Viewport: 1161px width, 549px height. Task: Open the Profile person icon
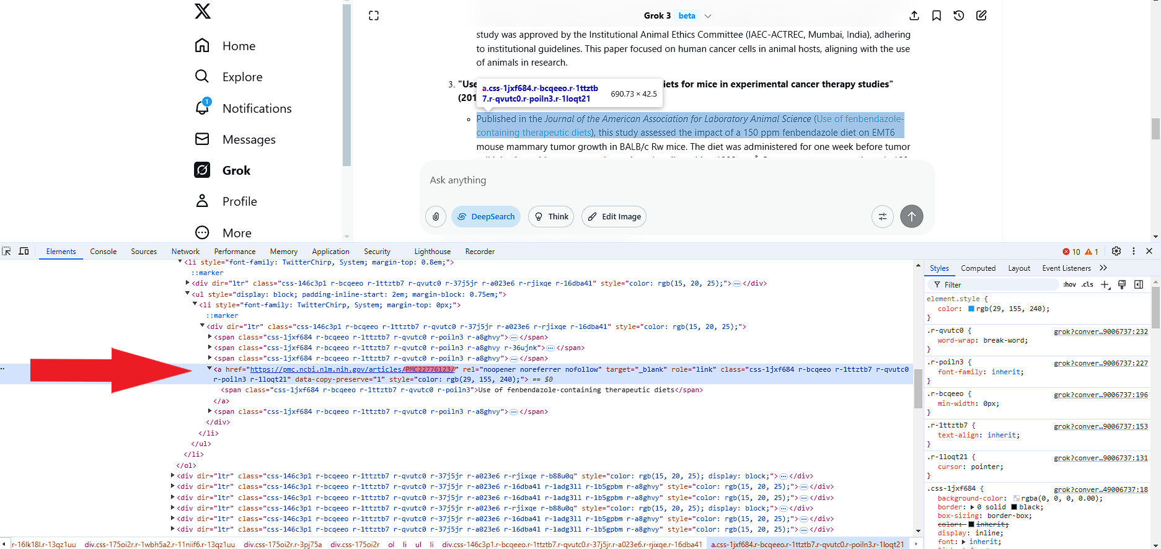[202, 201]
